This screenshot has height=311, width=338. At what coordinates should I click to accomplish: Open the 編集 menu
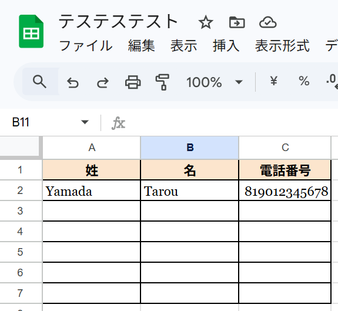click(x=142, y=46)
